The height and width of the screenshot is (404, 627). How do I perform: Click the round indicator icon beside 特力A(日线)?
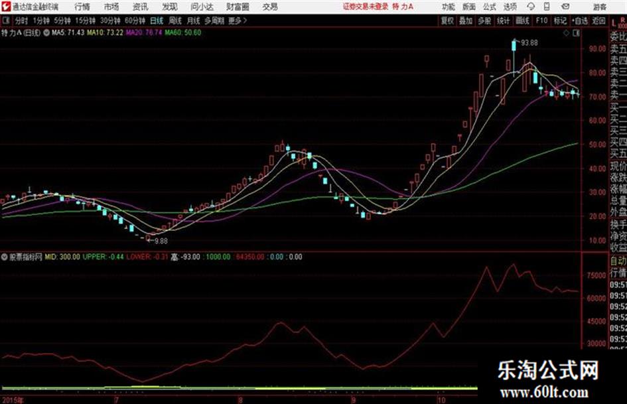pyautogui.click(x=46, y=33)
